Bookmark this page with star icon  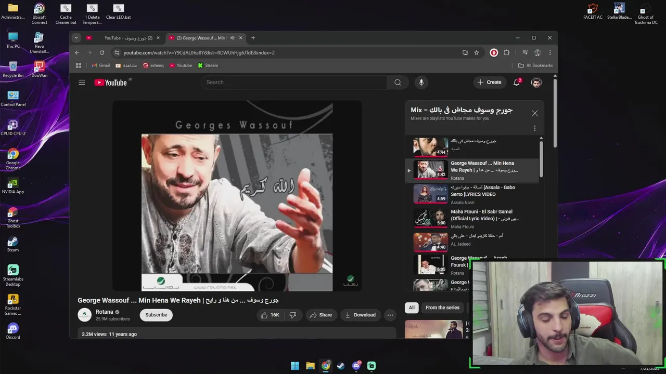477,52
